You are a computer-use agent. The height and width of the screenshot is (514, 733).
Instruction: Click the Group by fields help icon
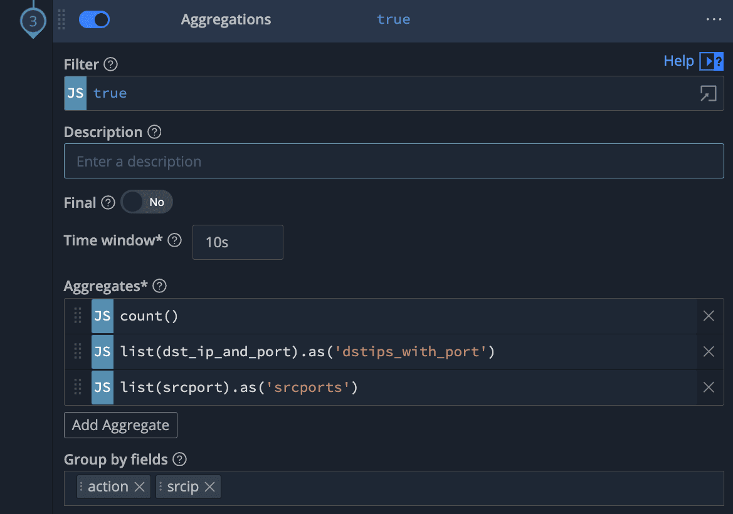tap(180, 460)
